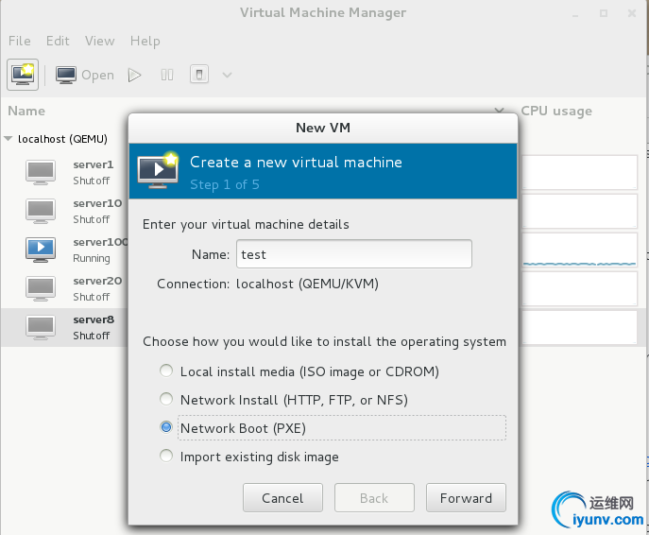Click the server20 name text

pyautogui.click(x=97, y=281)
